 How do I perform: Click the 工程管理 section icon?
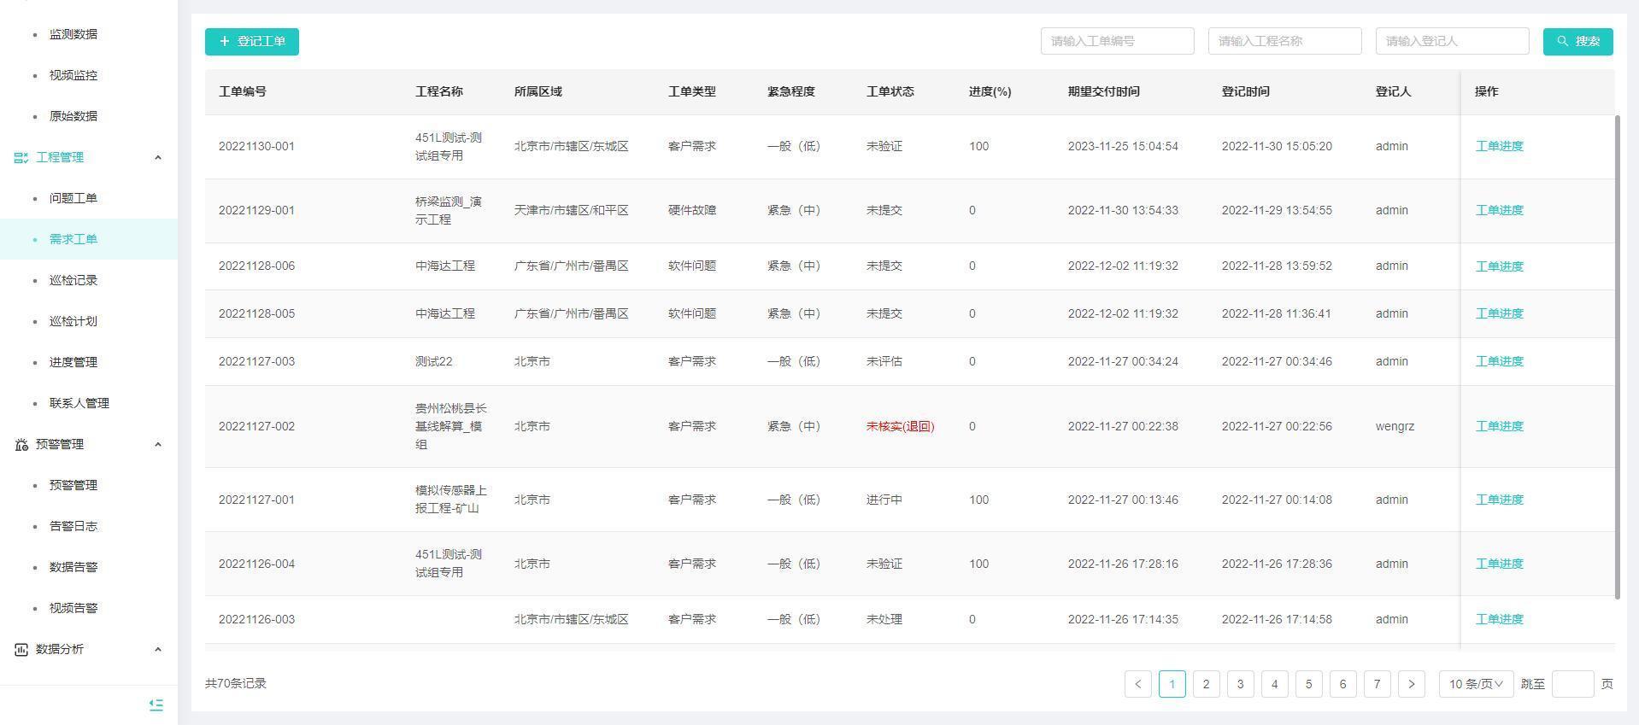coord(21,157)
